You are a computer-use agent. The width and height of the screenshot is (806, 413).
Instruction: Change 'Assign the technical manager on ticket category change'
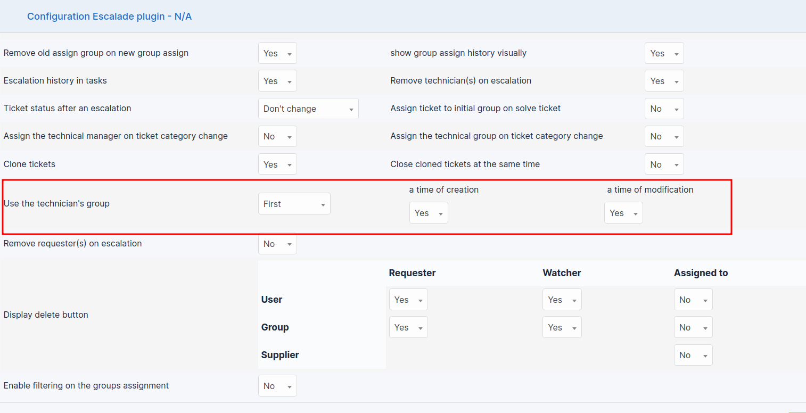coord(277,136)
